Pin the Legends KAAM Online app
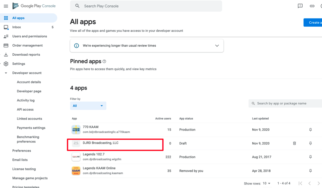Screen dimensions: 322x188 [310, 171]
